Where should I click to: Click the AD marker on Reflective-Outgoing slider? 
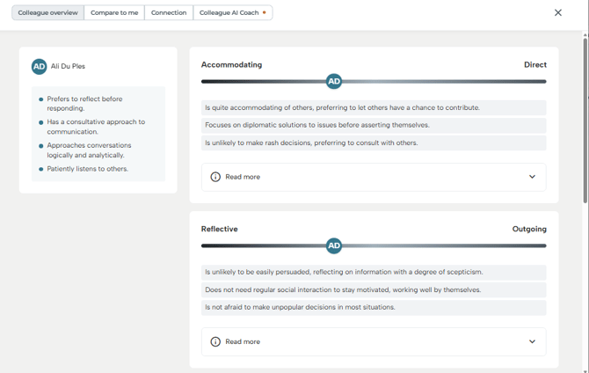click(x=334, y=246)
